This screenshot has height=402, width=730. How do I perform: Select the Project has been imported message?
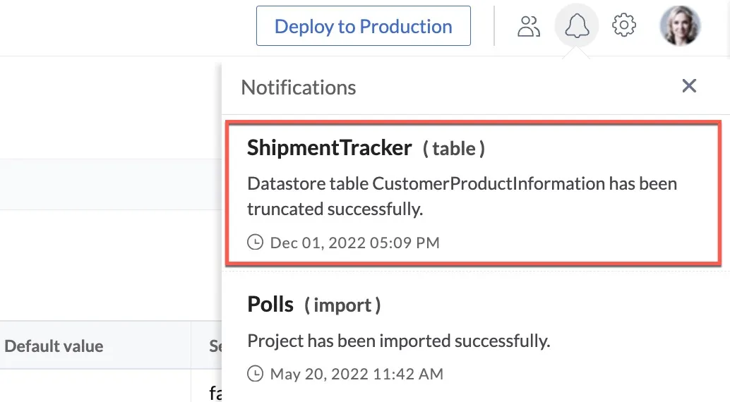click(398, 341)
